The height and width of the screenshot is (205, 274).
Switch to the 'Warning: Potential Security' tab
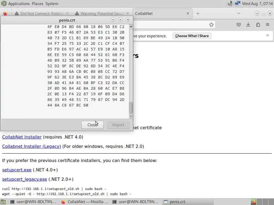click(102, 13)
